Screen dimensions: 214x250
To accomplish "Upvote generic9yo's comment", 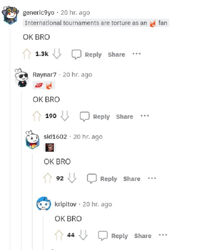I will point(27,54).
